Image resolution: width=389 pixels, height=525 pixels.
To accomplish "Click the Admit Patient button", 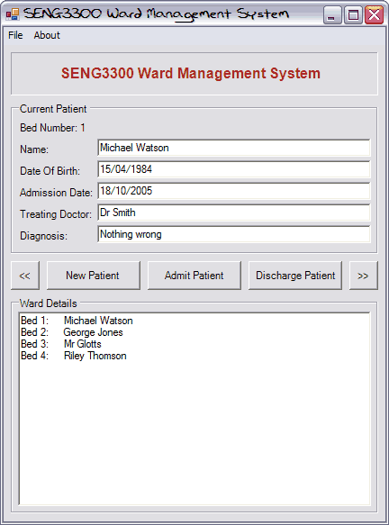I will (194, 276).
